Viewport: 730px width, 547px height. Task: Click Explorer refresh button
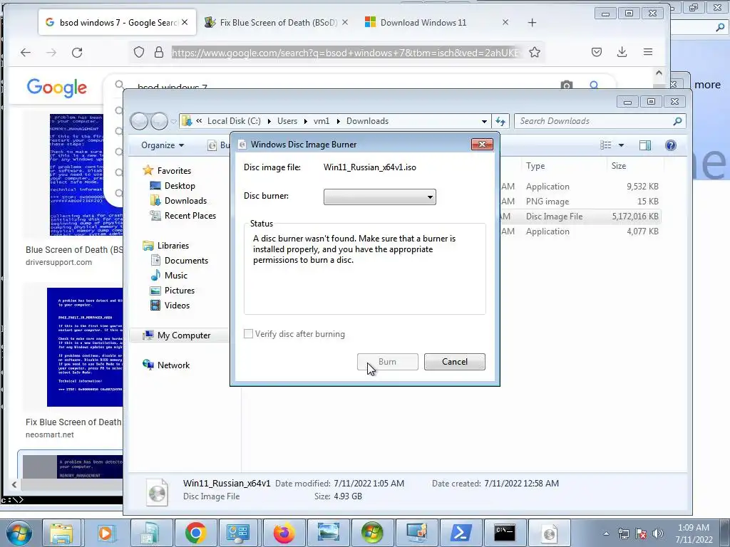tap(500, 121)
